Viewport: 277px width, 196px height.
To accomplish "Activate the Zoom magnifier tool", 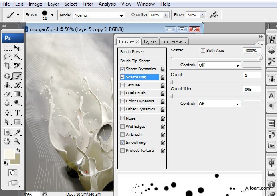I will 17,141.
